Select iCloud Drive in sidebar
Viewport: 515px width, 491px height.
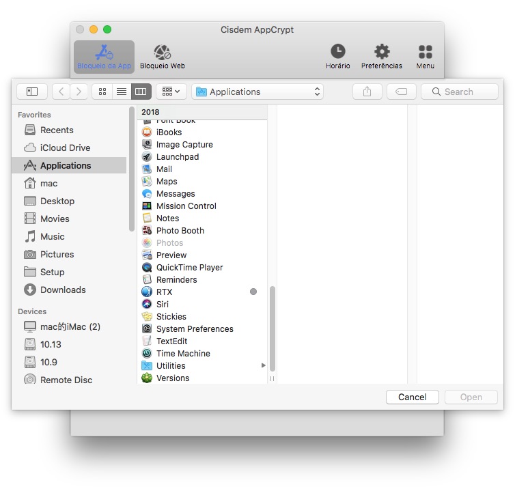(x=65, y=148)
